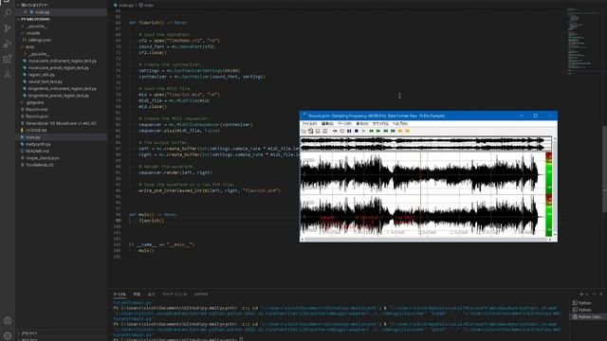Open the new terminal dropdown arrow
This screenshot has width=607, height=341.
[x=587, y=295]
